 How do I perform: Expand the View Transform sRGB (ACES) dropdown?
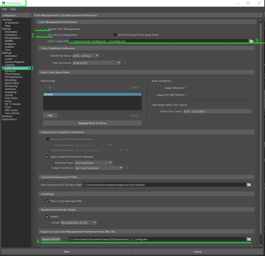[97, 63]
